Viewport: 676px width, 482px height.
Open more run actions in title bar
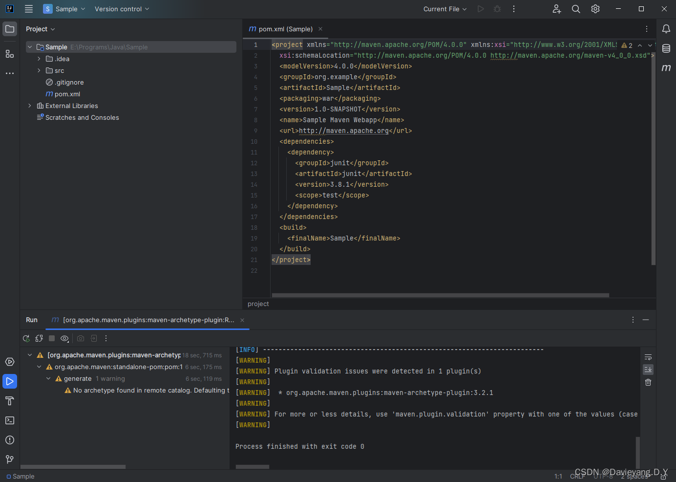pos(514,9)
